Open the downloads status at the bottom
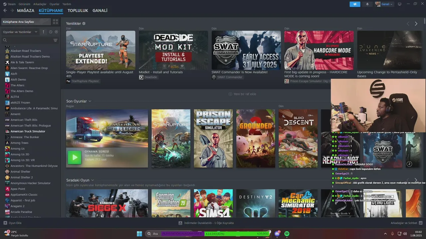This screenshot has height=239, width=426. [206, 223]
